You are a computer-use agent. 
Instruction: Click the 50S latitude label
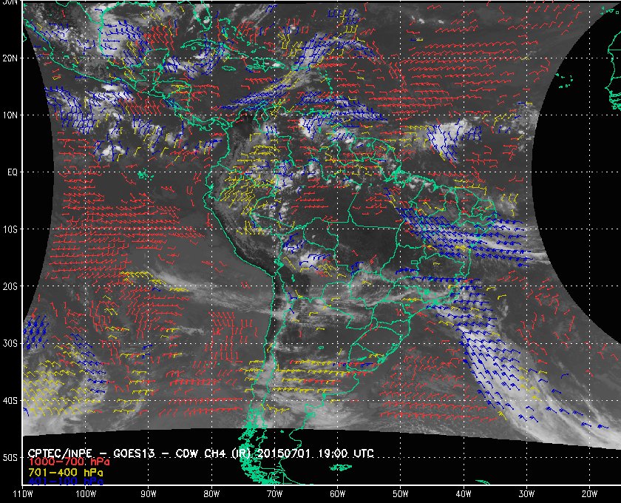[x=10, y=457]
